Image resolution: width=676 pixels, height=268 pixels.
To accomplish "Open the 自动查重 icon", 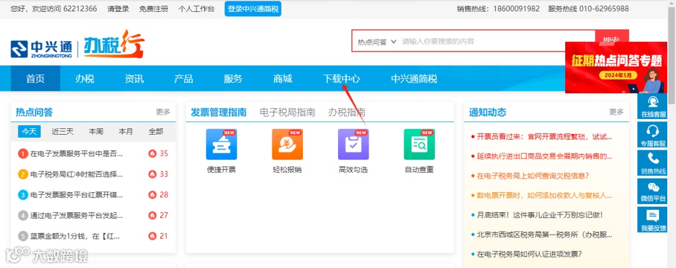I will tap(419, 145).
